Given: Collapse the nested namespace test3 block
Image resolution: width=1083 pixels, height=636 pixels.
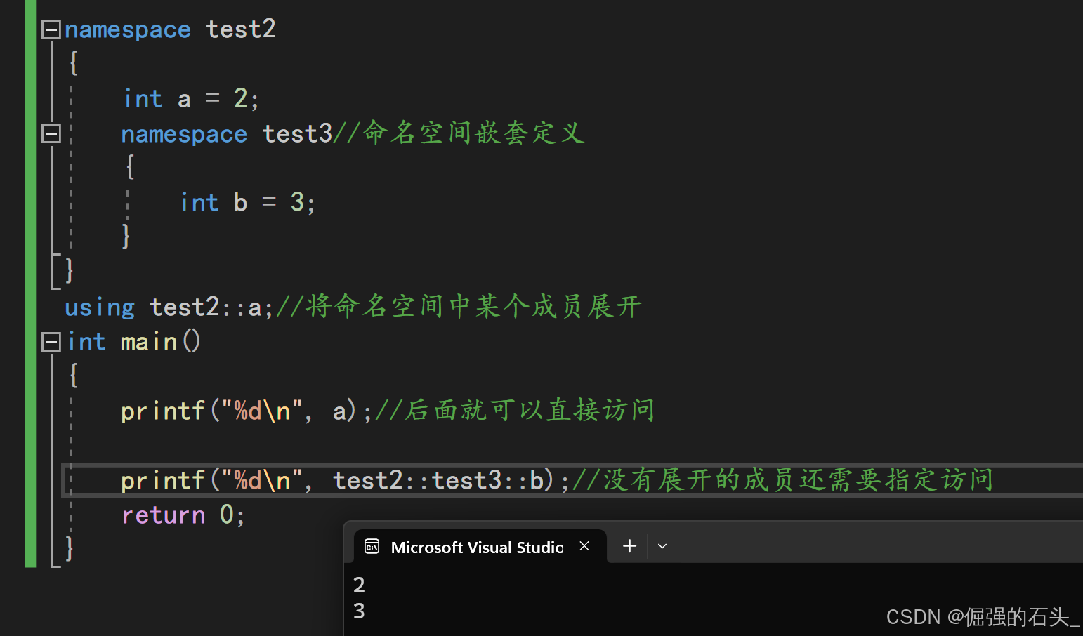Looking at the screenshot, I should pos(51,133).
